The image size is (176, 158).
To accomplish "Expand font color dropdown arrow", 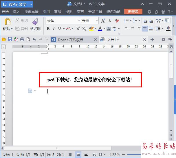I will (x=104, y=29).
